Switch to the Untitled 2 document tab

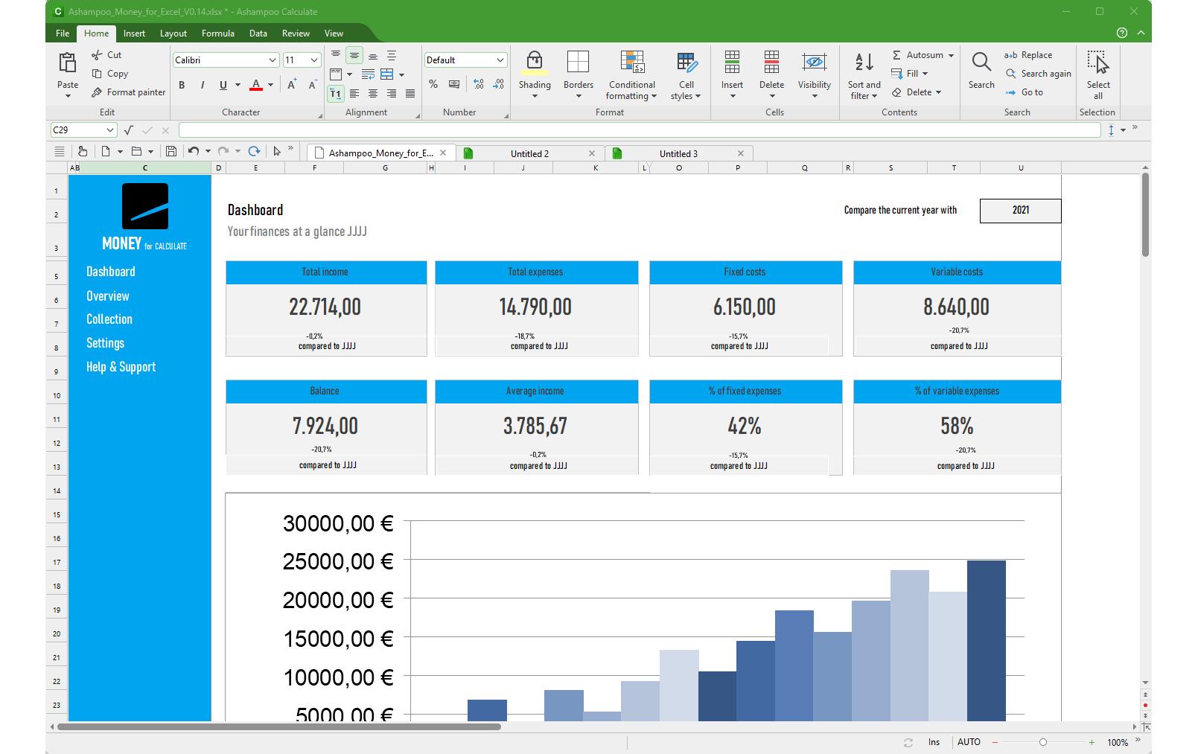click(x=529, y=154)
